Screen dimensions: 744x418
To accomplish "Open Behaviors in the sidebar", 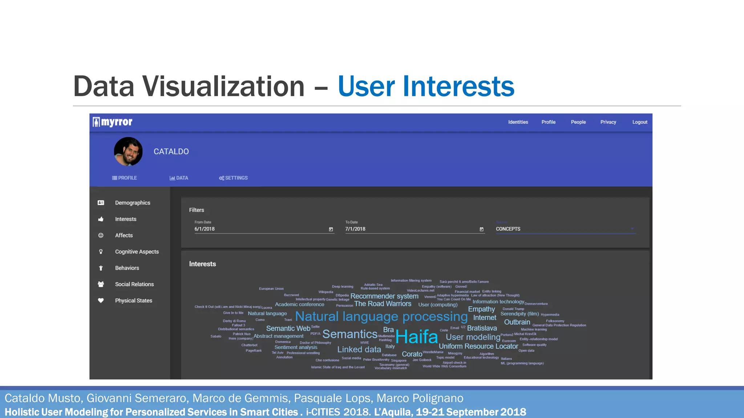I will pos(127,268).
